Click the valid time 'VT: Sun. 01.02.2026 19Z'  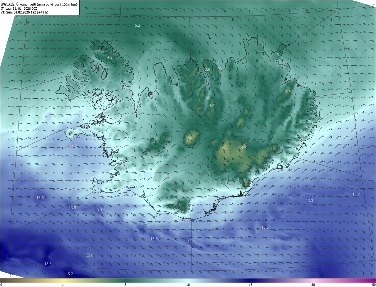[19, 12]
